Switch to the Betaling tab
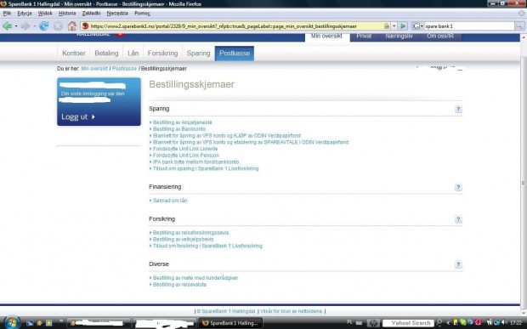This screenshot has width=527, height=329. point(106,53)
